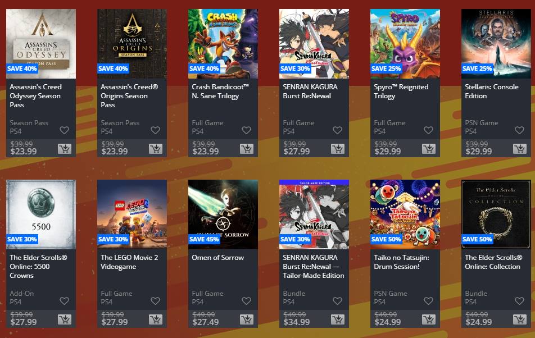The image size is (535, 338).
Task: Add Taiko no Tatsujin: Drum Session! to cart
Action: coord(429,319)
